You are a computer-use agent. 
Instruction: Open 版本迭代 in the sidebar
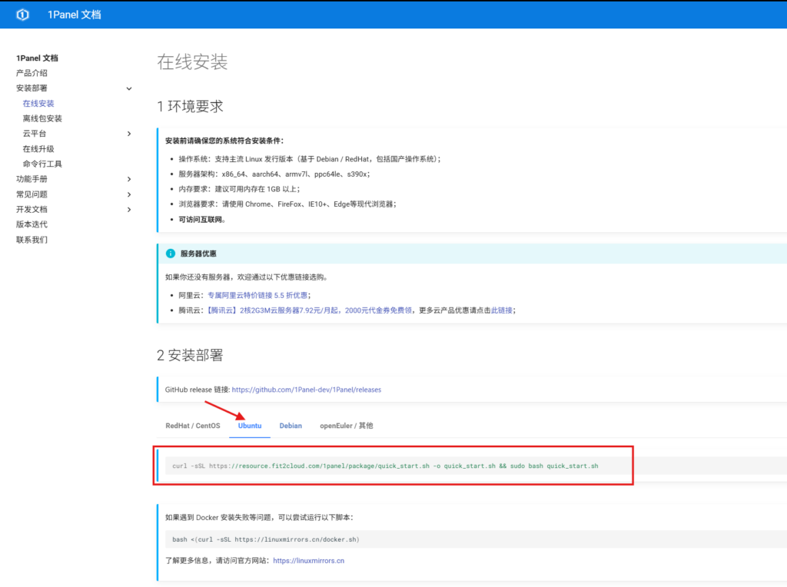point(32,224)
